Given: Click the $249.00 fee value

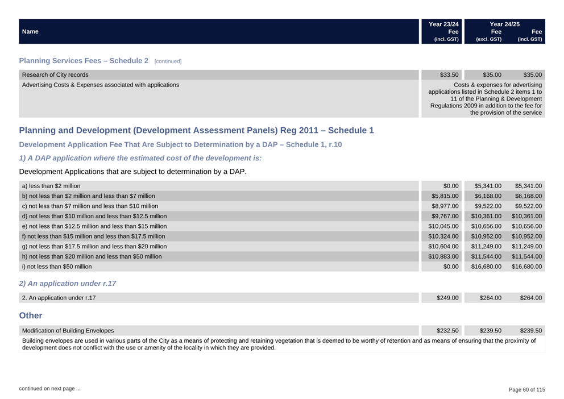Looking at the screenshot, I should pyautogui.click(x=447, y=297).
